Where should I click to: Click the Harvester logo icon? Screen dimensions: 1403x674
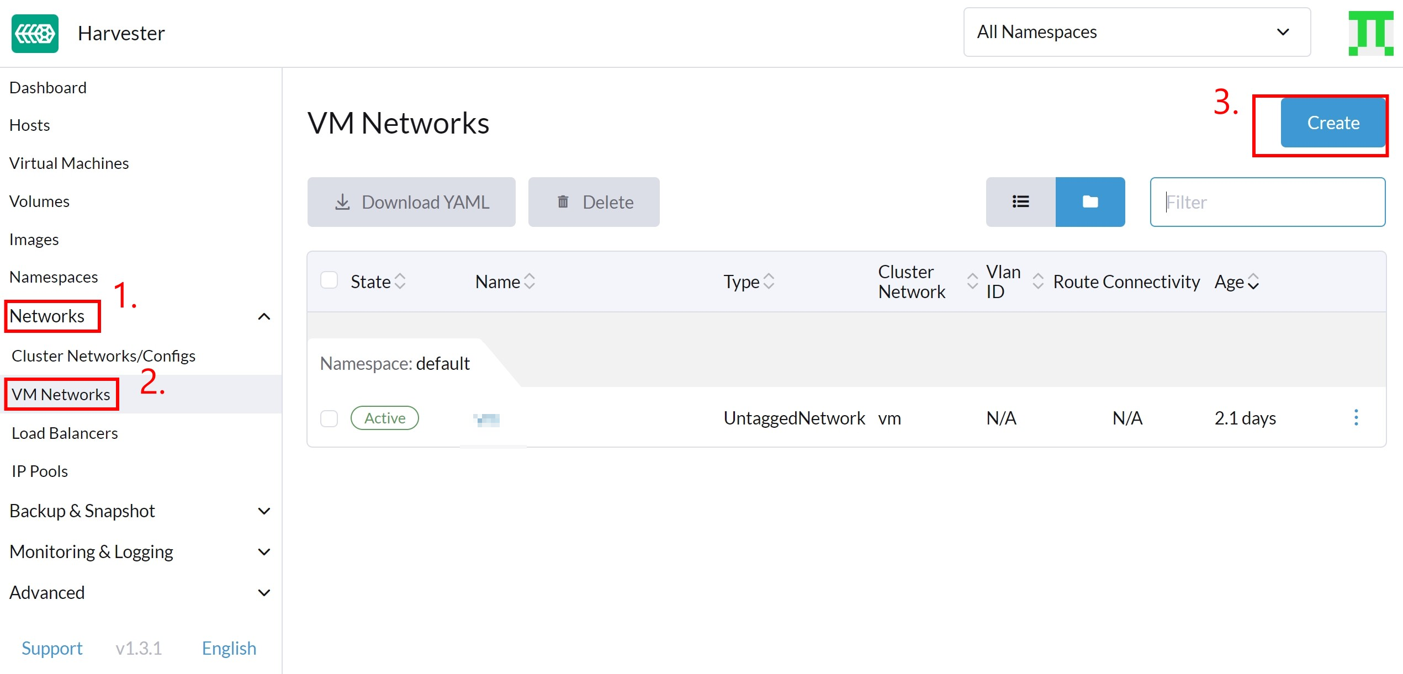tap(35, 33)
